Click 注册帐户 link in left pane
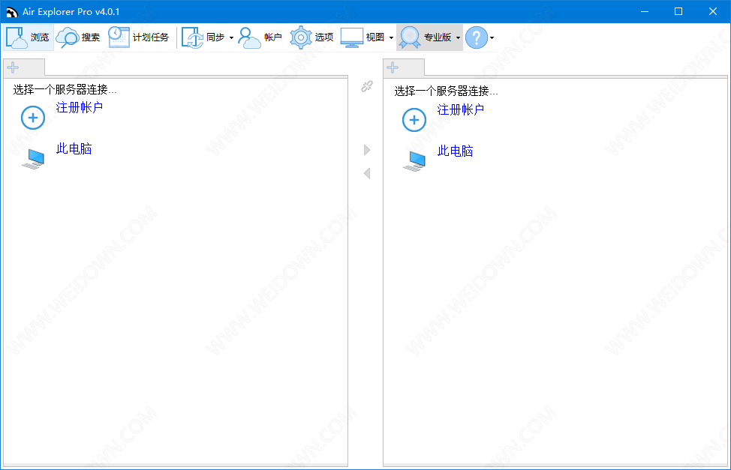 pos(80,108)
